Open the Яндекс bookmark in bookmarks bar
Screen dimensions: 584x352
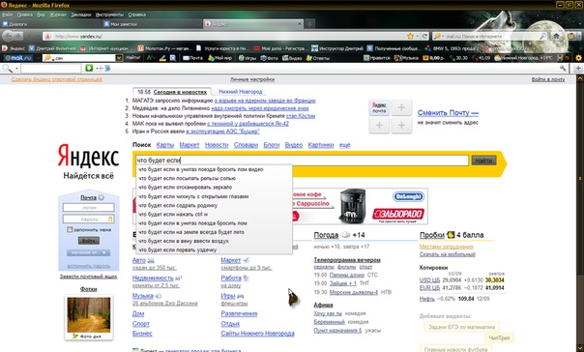[x=14, y=48]
